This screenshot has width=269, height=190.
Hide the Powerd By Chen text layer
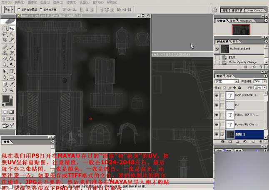point(217,125)
